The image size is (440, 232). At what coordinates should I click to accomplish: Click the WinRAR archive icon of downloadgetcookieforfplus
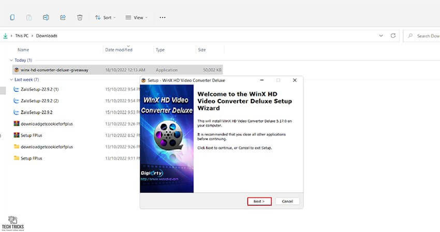tap(17, 124)
